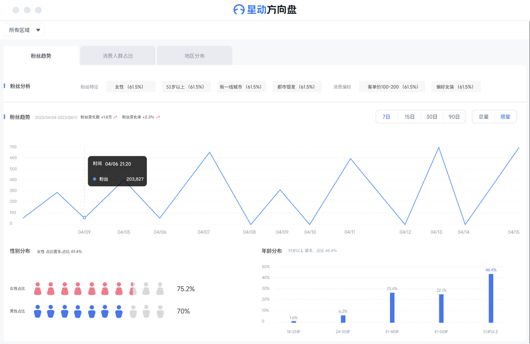Viewport: 530px width, 344px height.
Task: Click the pink arrow beside 粉丝变化数
Action: pos(115,117)
